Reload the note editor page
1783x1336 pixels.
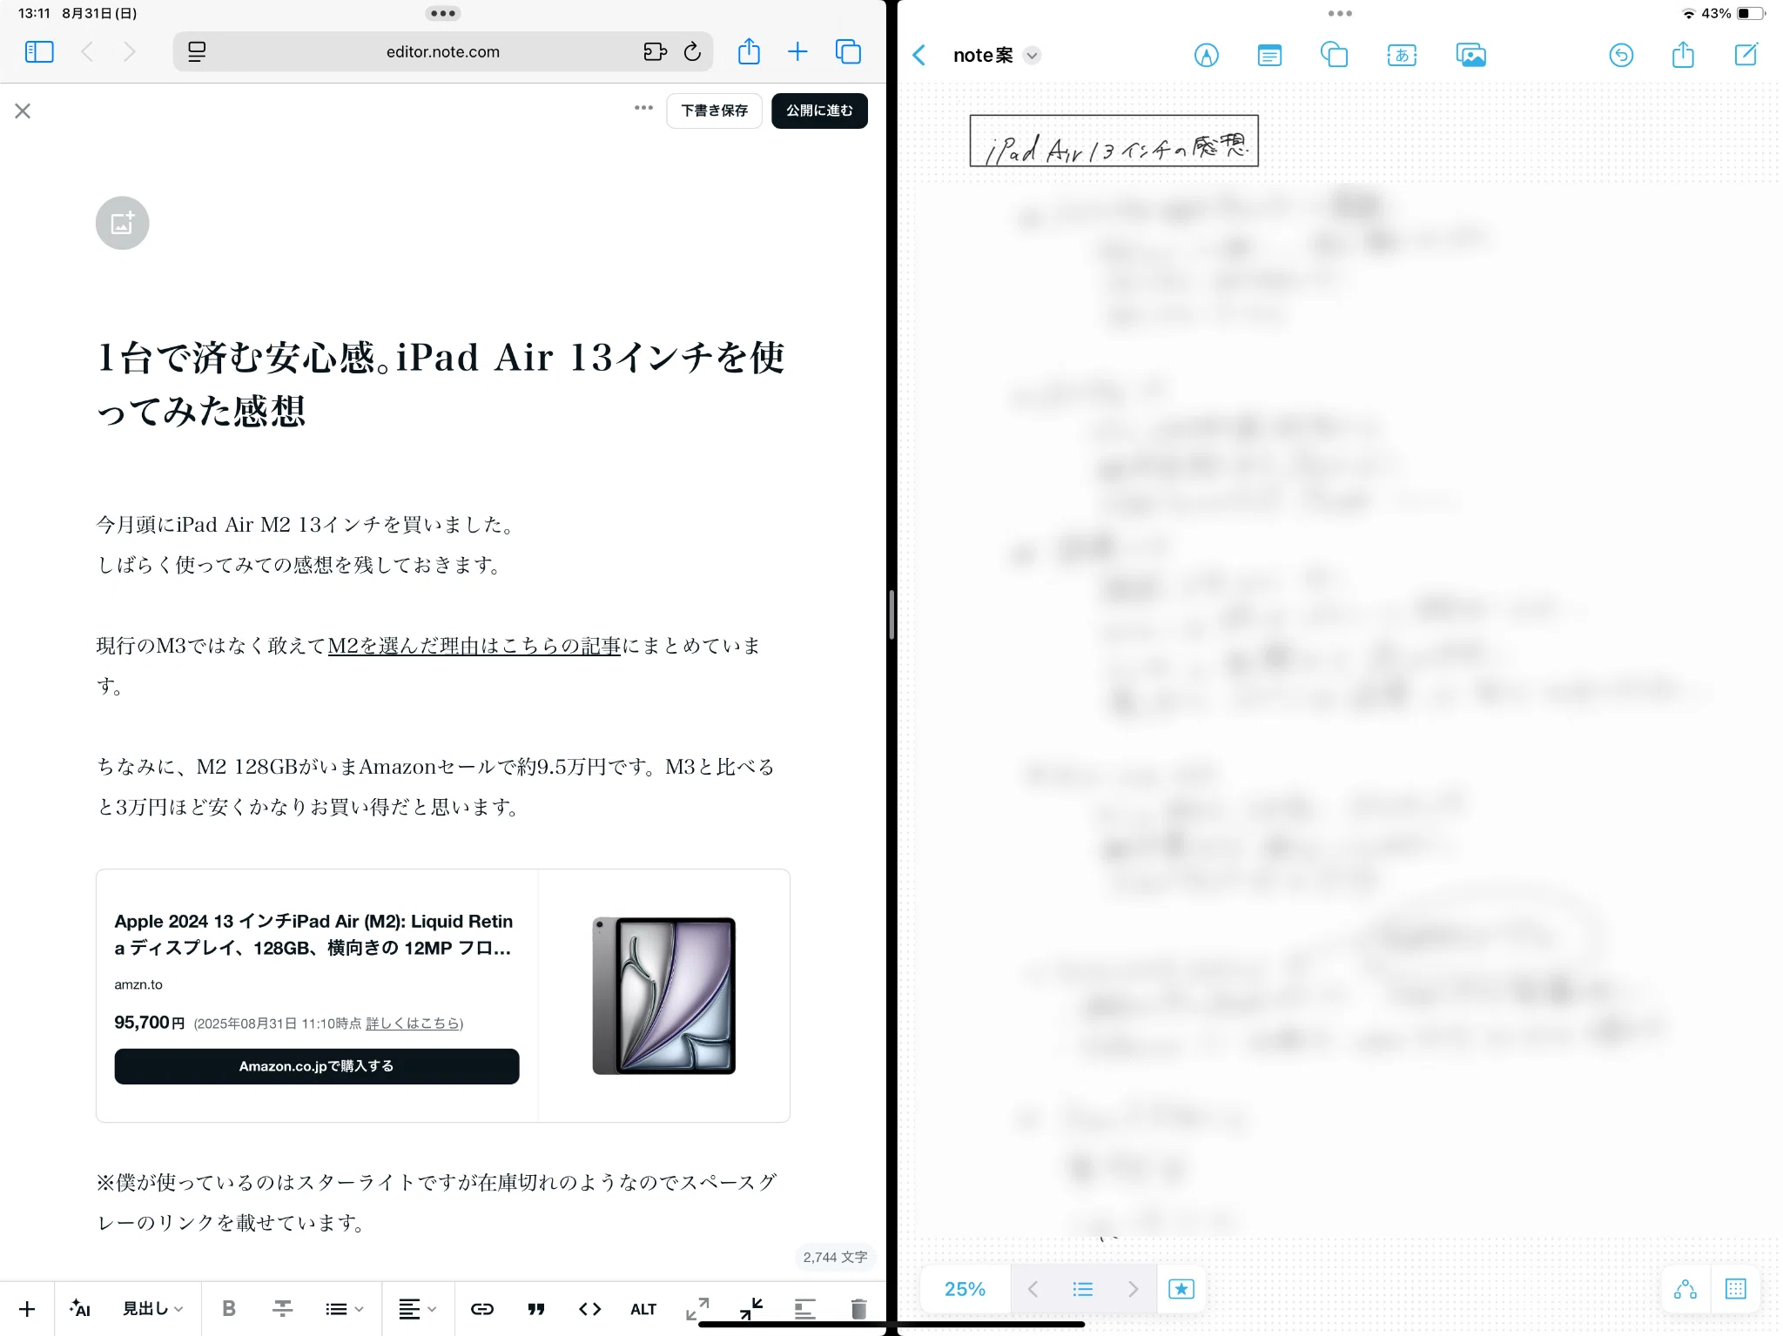(x=693, y=52)
